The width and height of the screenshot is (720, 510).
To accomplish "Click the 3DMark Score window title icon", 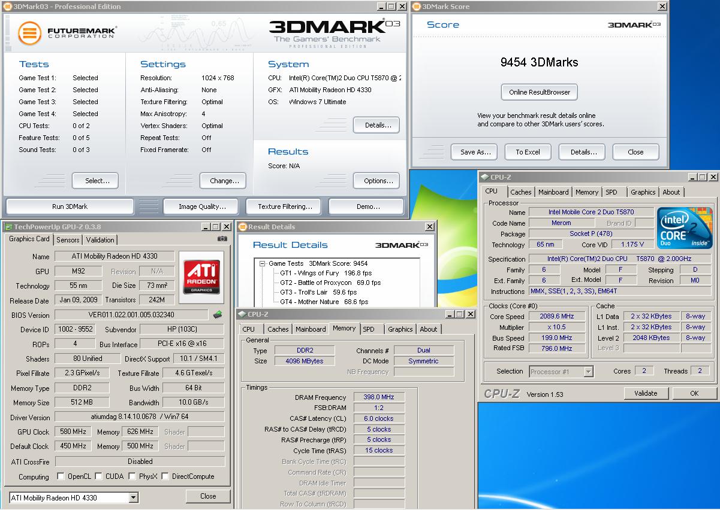I will pyautogui.click(x=417, y=7).
